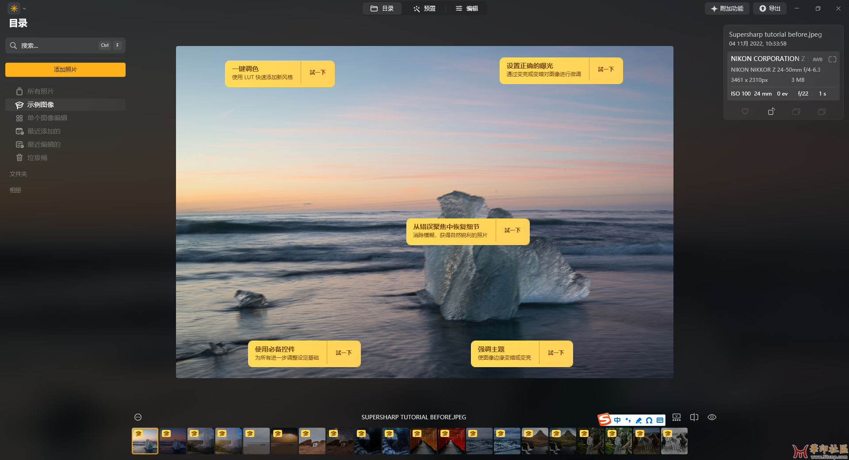849x460 pixels.
Task: Select the red torii gate corridor thumbnail
Action: tap(451, 441)
